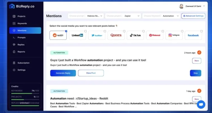Click the Subscription sidebar icon
This screenshot has height=113, width=212.
[14, 63]
